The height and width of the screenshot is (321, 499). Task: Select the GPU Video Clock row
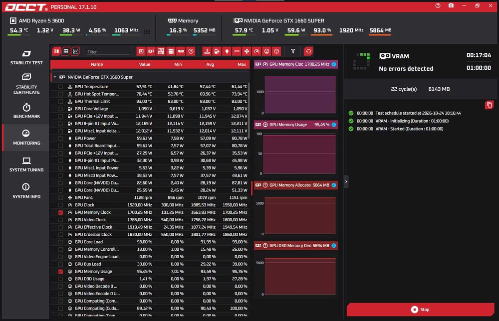150,220
